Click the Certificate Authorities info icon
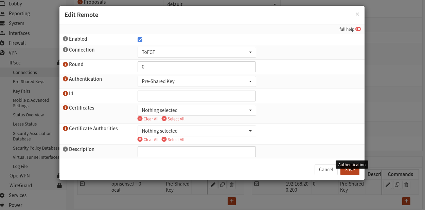 coord(66,129)
